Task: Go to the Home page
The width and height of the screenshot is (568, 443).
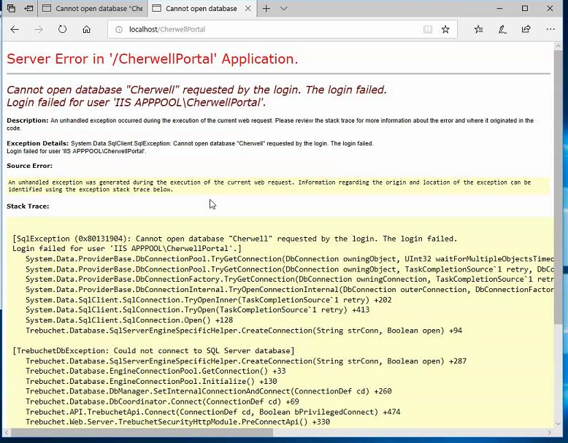Action: [87, 29]
